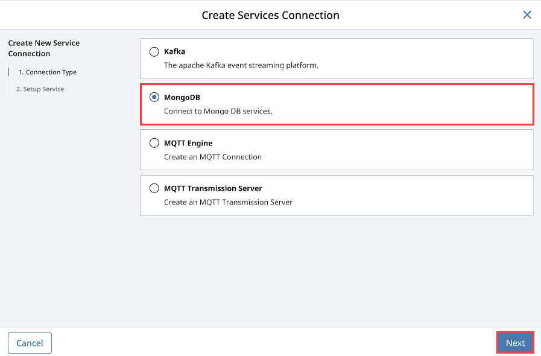The height and width of the screenshot is (356, 541).
Task: Click 'Connect to Mongo DB services' description
Action: (x=218, y=111)
